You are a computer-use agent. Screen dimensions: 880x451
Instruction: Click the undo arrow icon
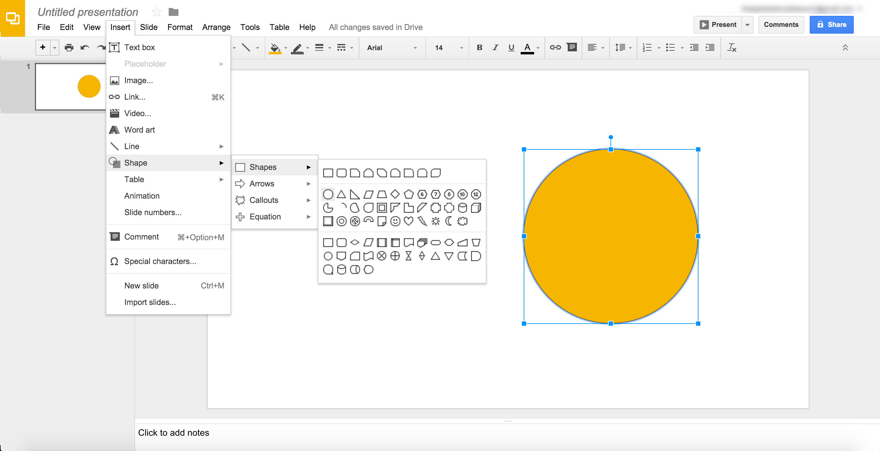coord(85,48)
